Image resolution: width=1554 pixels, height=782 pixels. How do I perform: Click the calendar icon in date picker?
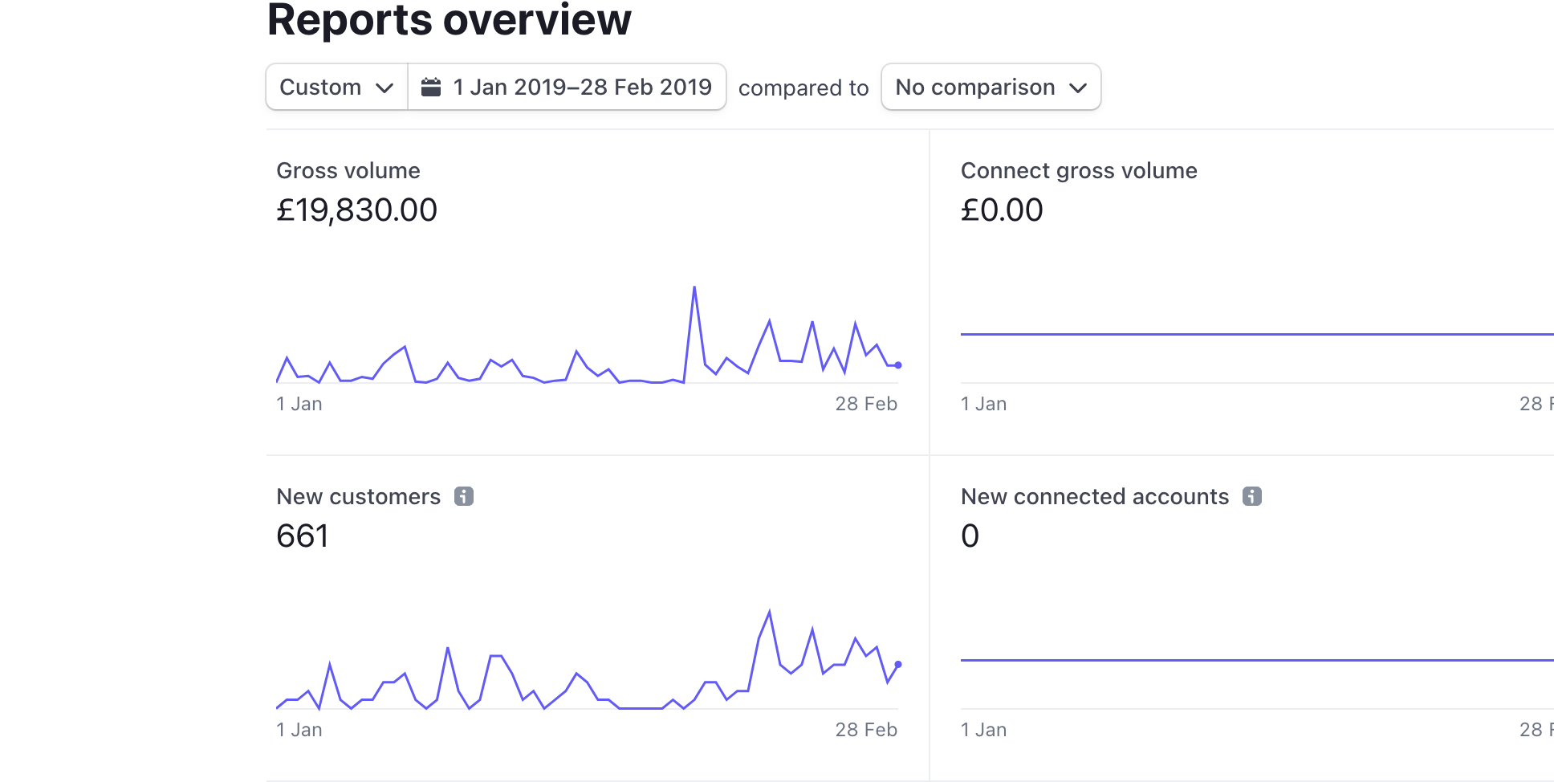coord(431,87)
